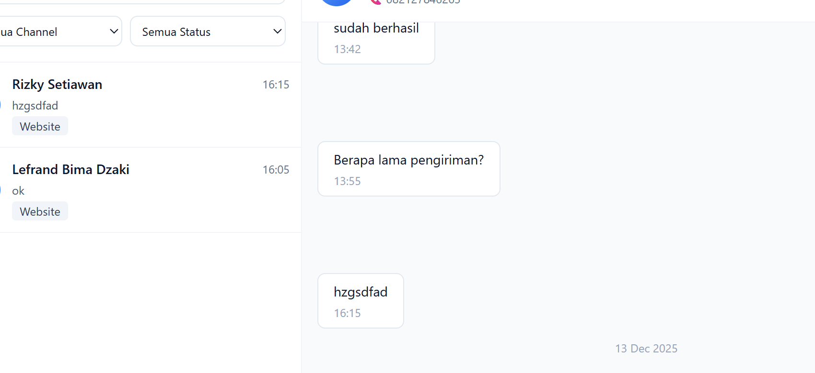The image size is (815, 373).
Task: Click the pink phone icon beside contact number
Action: point(376,1)
